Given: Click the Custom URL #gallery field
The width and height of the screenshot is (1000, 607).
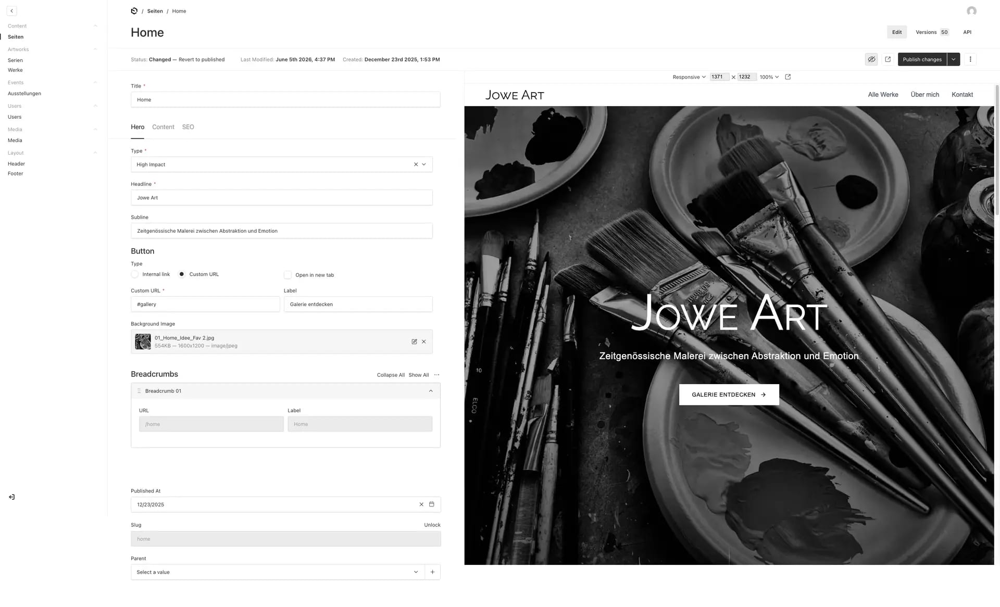Looking at the screenshot, I should pos(205,305).
